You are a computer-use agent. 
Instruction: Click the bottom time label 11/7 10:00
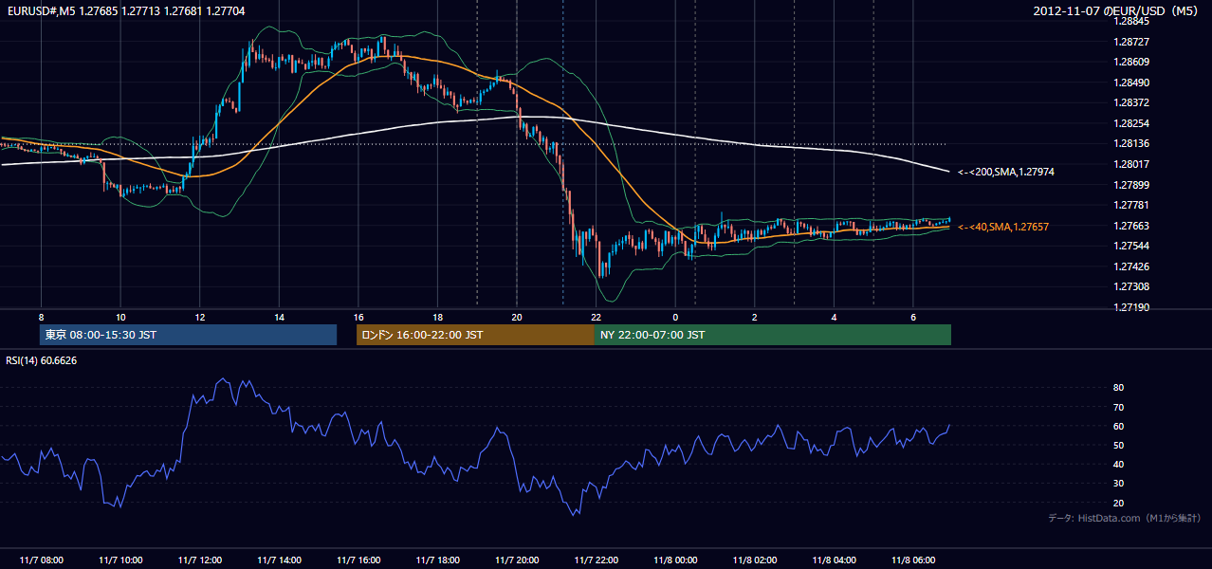point(120,560)
